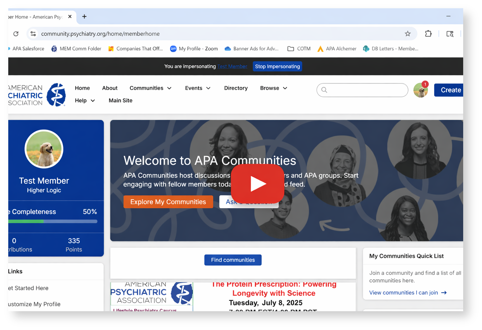Screen dimensions: 482x330
Task: Click inside the site search field
Action: pos(362,90)
